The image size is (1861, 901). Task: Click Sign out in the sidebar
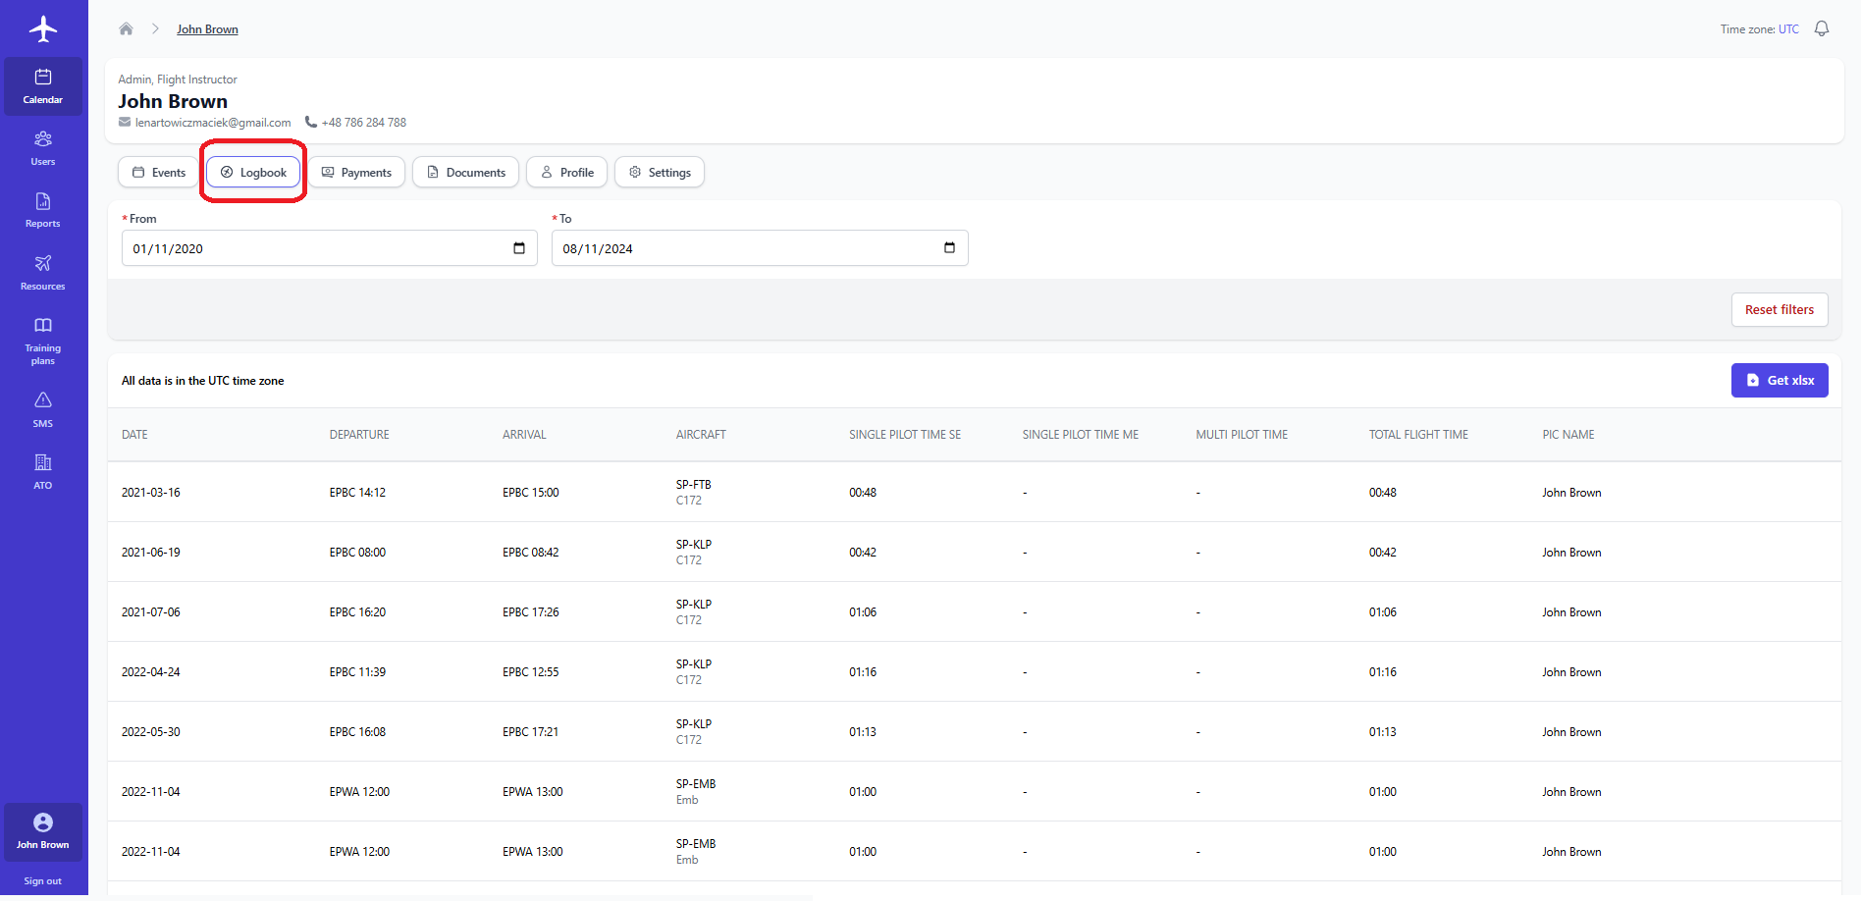point(43,881)
